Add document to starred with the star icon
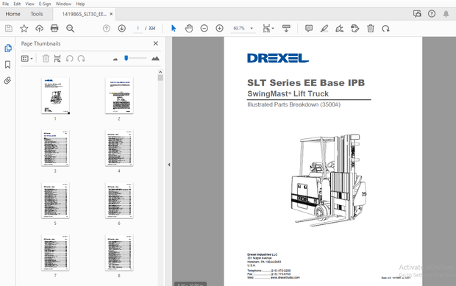The image size is (456, 286). [24, 28]
